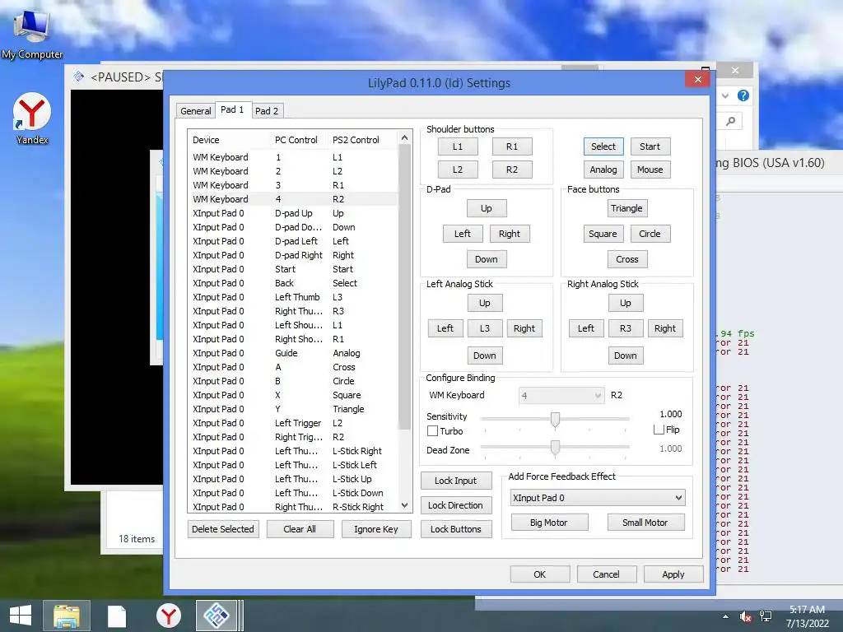
Task: Open the Windows Start button
Action: click(x=21, y=616)
